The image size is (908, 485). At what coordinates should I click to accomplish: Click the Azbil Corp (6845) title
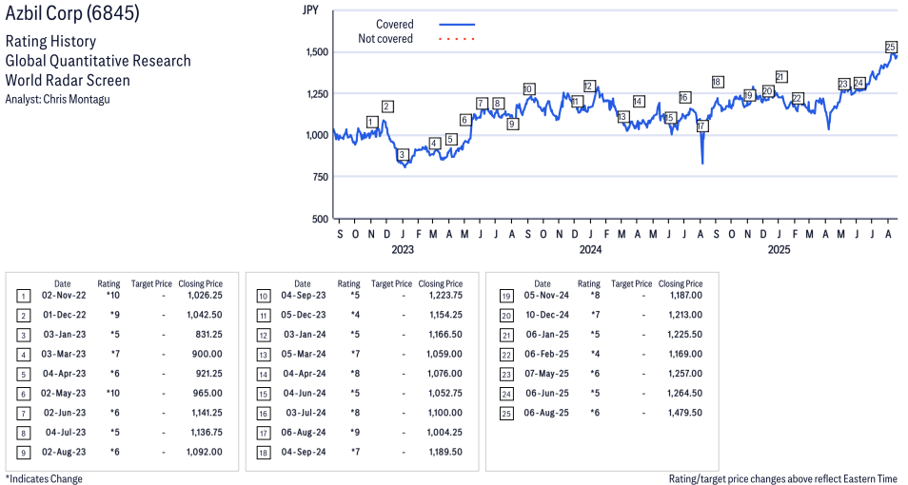[72, 12]
